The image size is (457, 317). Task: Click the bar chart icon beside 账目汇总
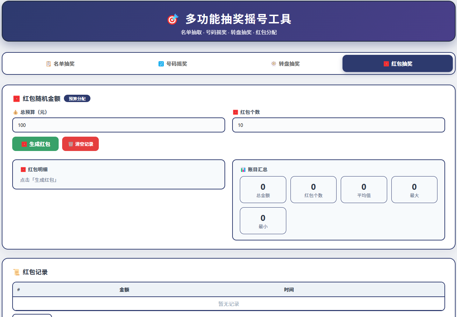click(x=243, y=170)
